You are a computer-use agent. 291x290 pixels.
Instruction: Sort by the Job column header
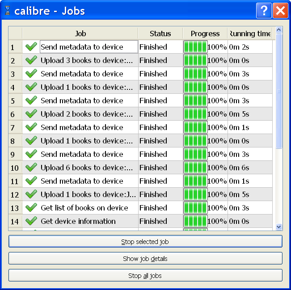tap(80, 34)
